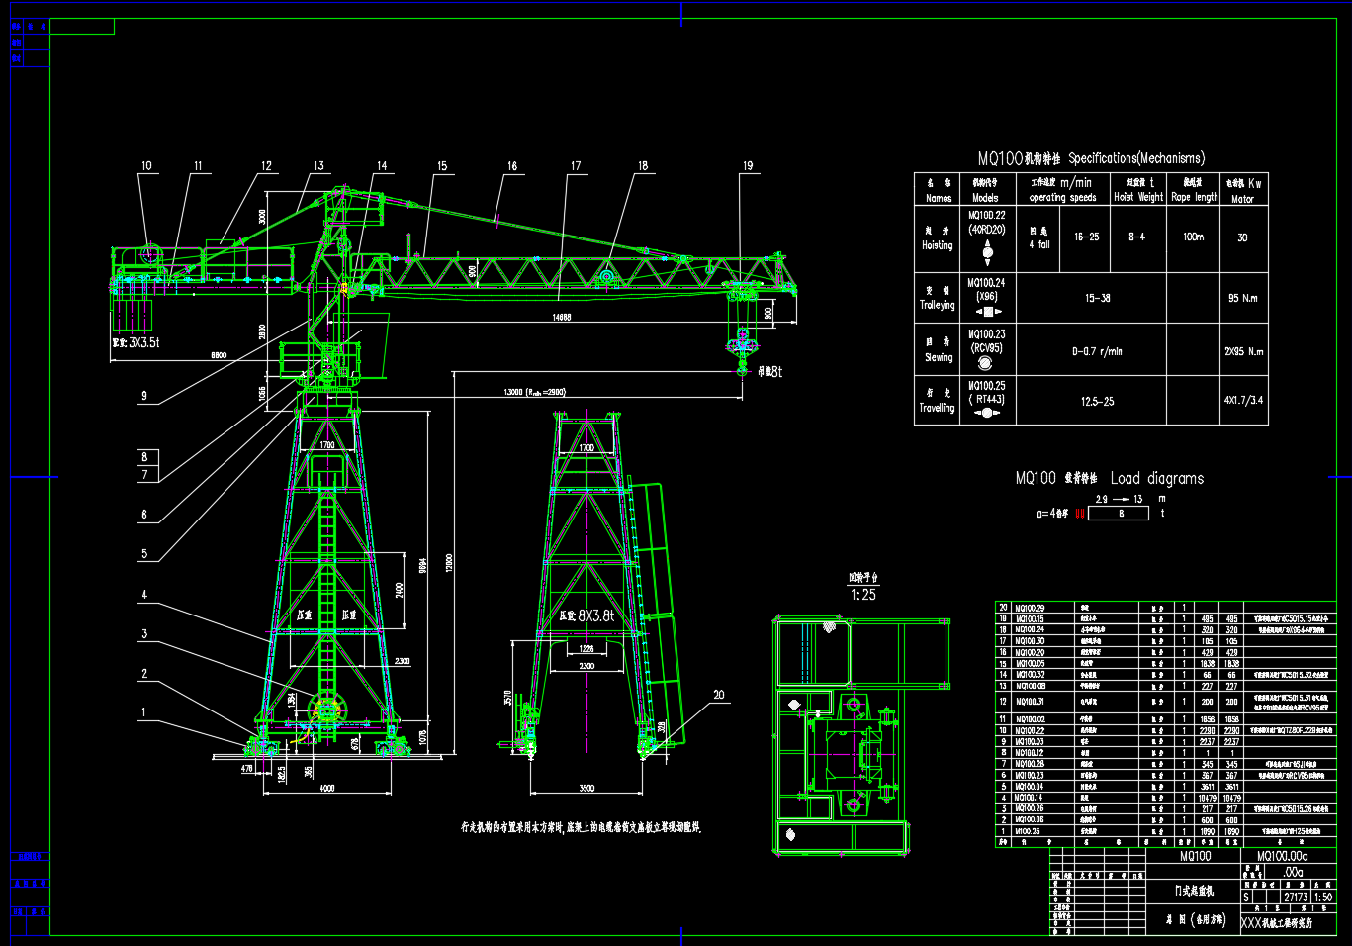1352x946 pixels.
Task: Click the '8t' hook load label
Action: coord(776,372)
